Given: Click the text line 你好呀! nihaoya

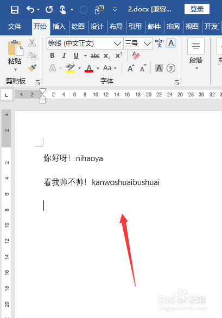Looking at the screenshot, I should tap(73, 158).
